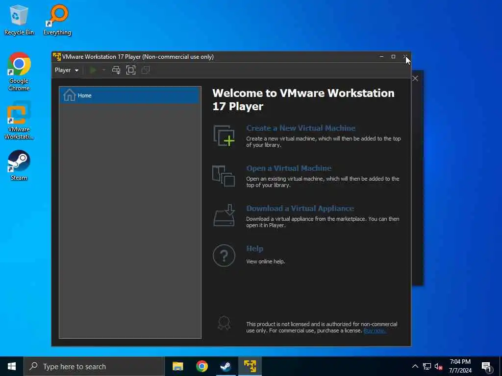
Task: Open the Player menu dropdown
Action: click(x=67, y=70)
